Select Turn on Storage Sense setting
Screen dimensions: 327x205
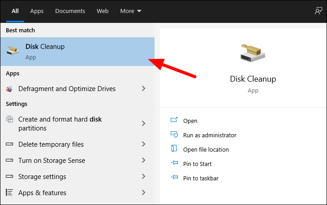click(77, 160)
